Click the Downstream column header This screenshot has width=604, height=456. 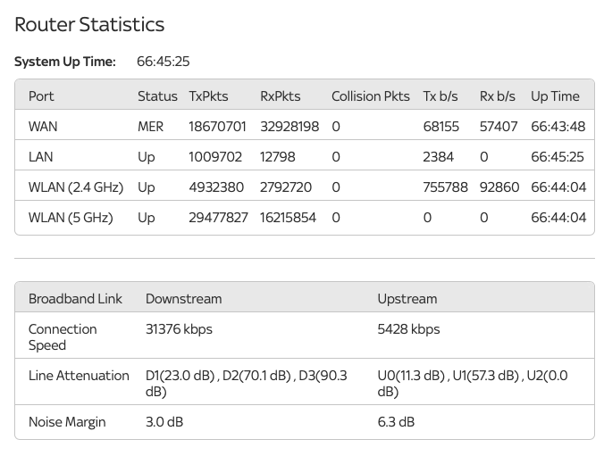click(x=183, y=299)
